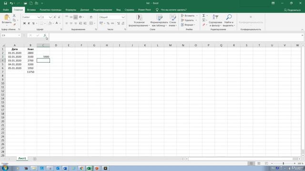Click the Increase Indent icon
The image size is (305, 171).
(85, 23)
